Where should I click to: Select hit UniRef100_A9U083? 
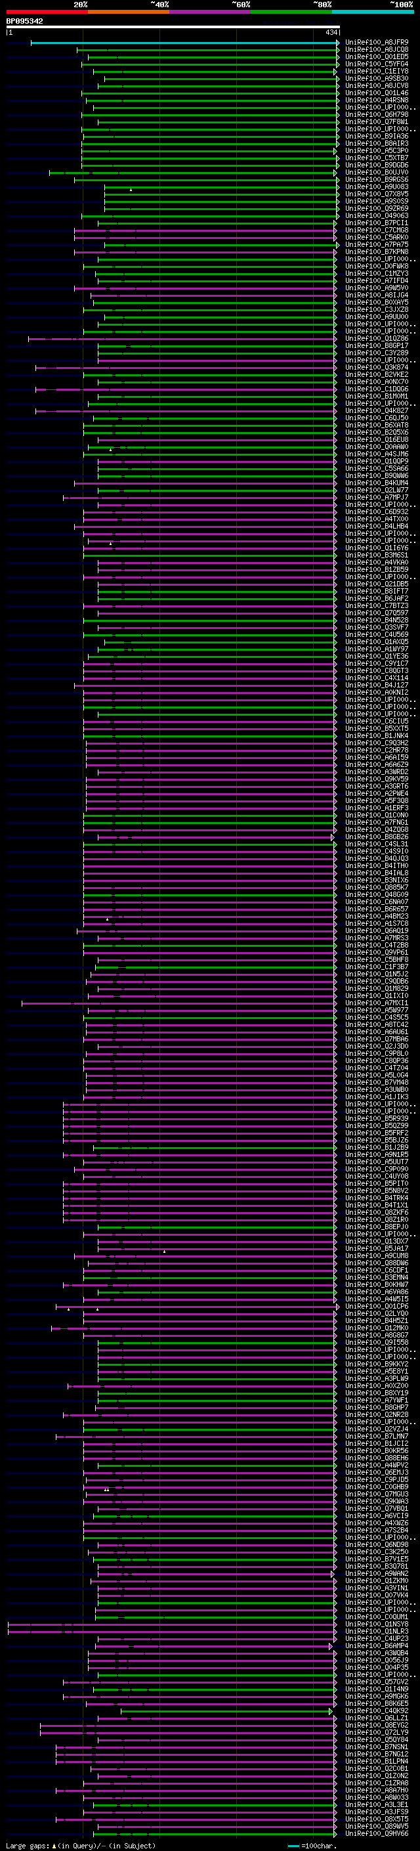coord(377,187)
